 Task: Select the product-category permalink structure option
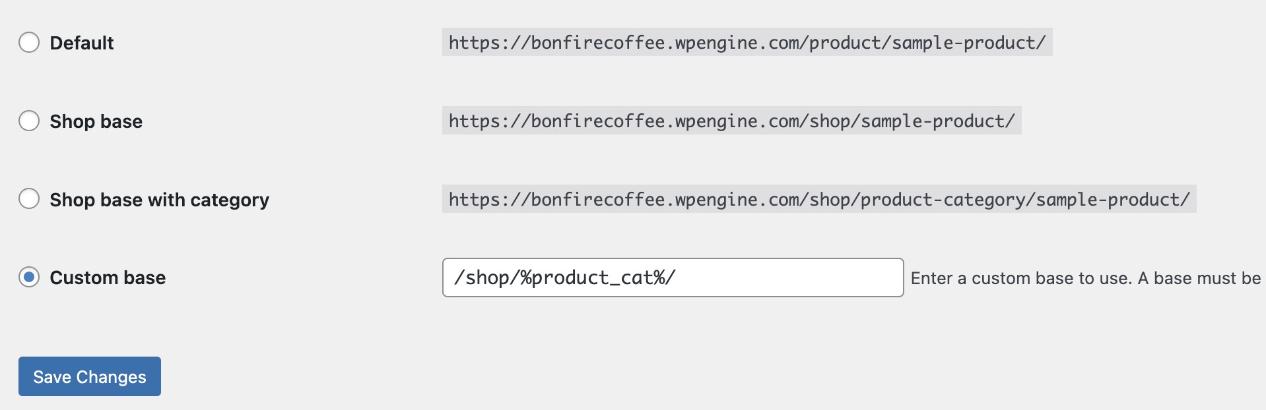click(29, 199)
